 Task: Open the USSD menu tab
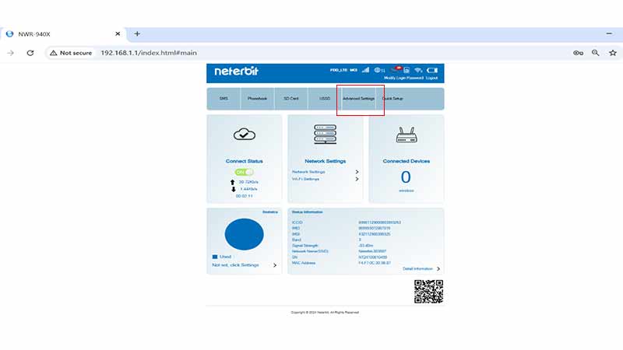point(325,99)
